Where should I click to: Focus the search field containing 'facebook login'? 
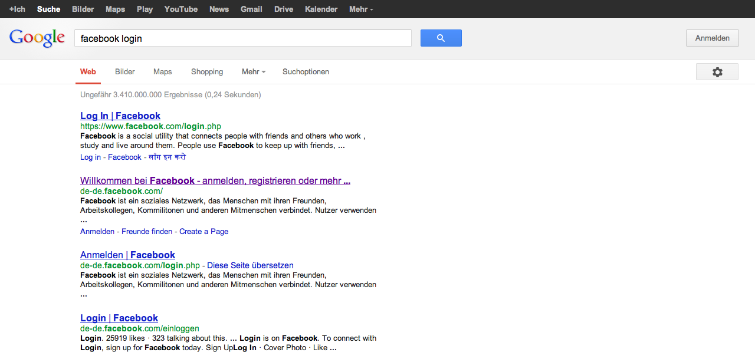tap(242, 38)
